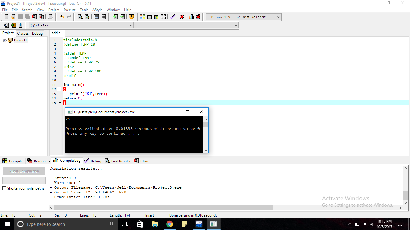Open the TDM-GCC compiler profile dropdown
The height and width of the screenshot is (230, 410).
point(277,17)
